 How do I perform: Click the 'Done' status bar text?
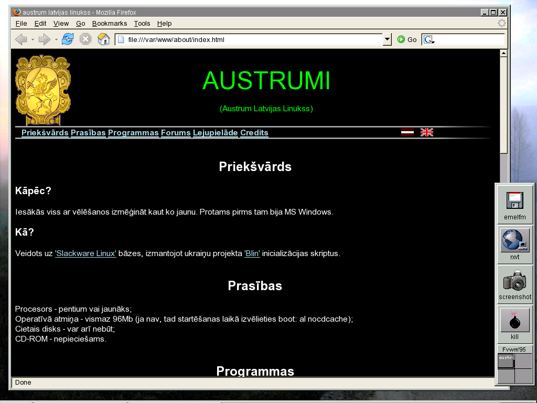[23, 383]
